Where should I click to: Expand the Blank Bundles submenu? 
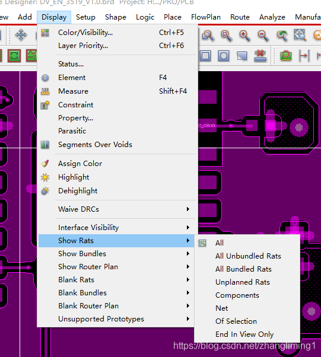pos(116,293)
